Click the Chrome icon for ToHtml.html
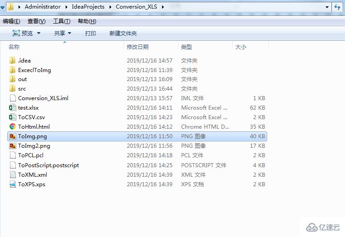The width and height of the screenshot is (345, 237). (13, 126)
